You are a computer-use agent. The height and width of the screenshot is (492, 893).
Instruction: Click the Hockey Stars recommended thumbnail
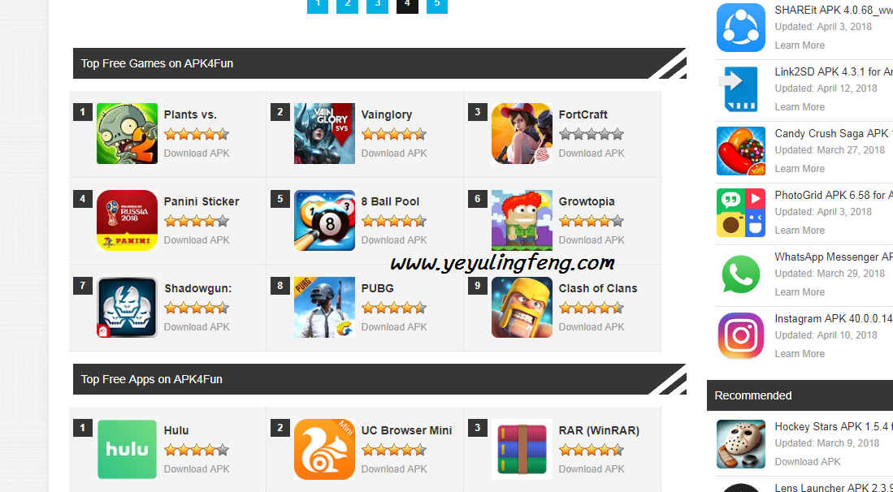coord(741,444)
